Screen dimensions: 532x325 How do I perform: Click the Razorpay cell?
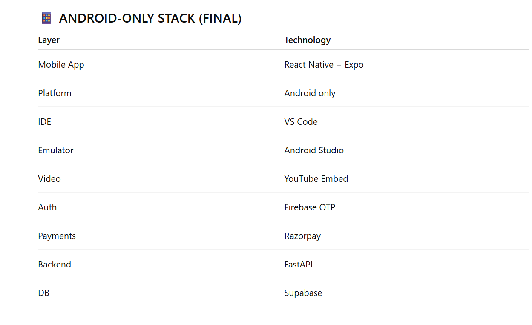[302, 236]
